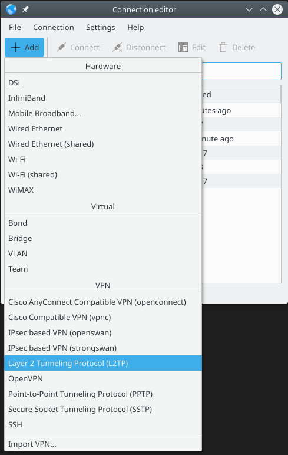288x455 pixels.
Task: Click the Connect plug icon
Action: [61, 47]
